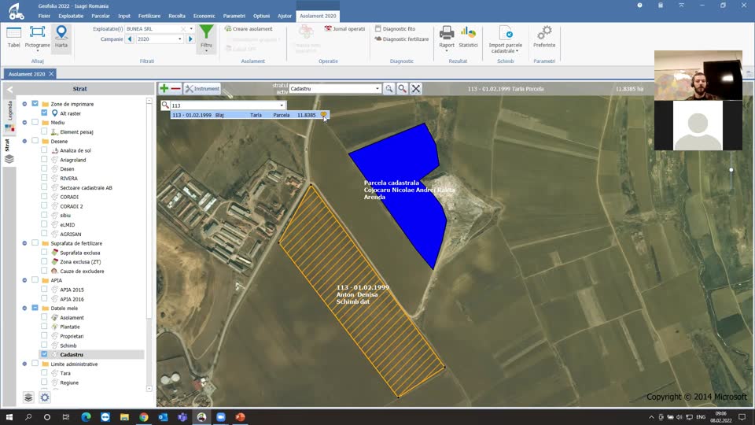Click the first magnifier icon beside Cadastru
Viewport: 755px width, 425px height.
click(x=389, y=89)
